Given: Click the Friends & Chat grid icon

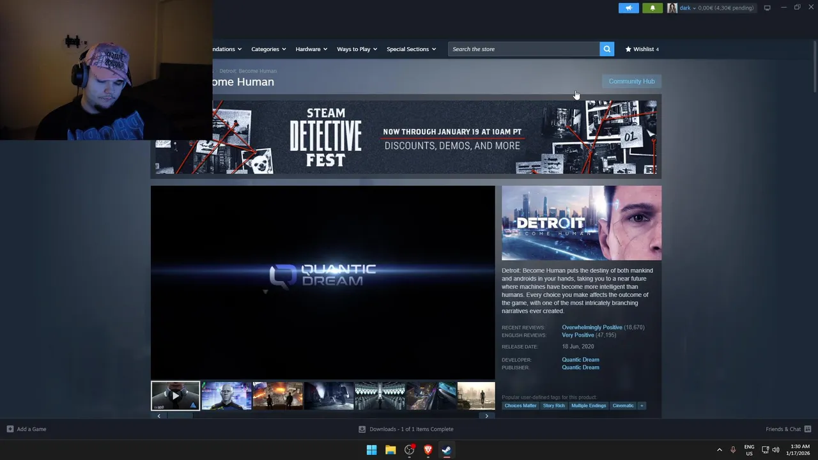Looking at the screenshot, I should pyautogui.click(x=808, y=429).
